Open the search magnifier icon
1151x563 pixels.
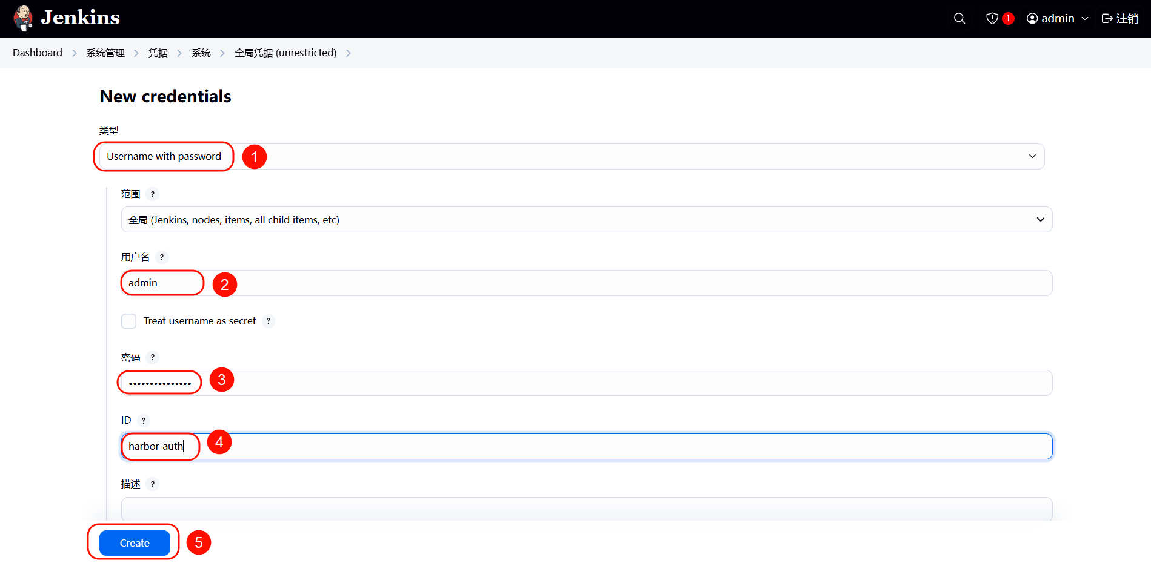[x=959, y=18]
